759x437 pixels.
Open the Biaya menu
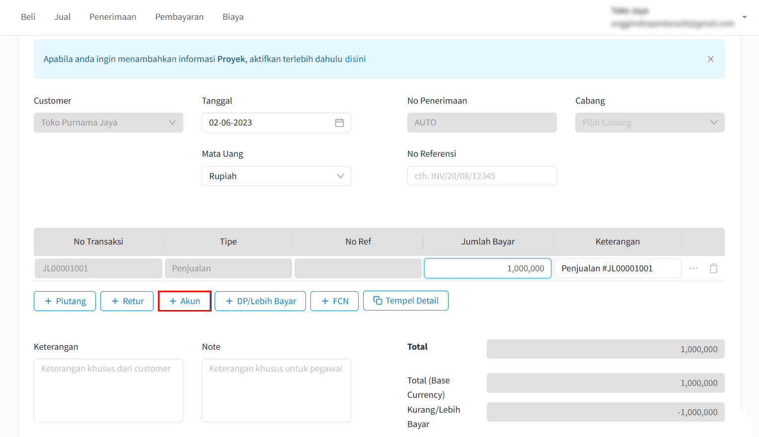point(233,17)
